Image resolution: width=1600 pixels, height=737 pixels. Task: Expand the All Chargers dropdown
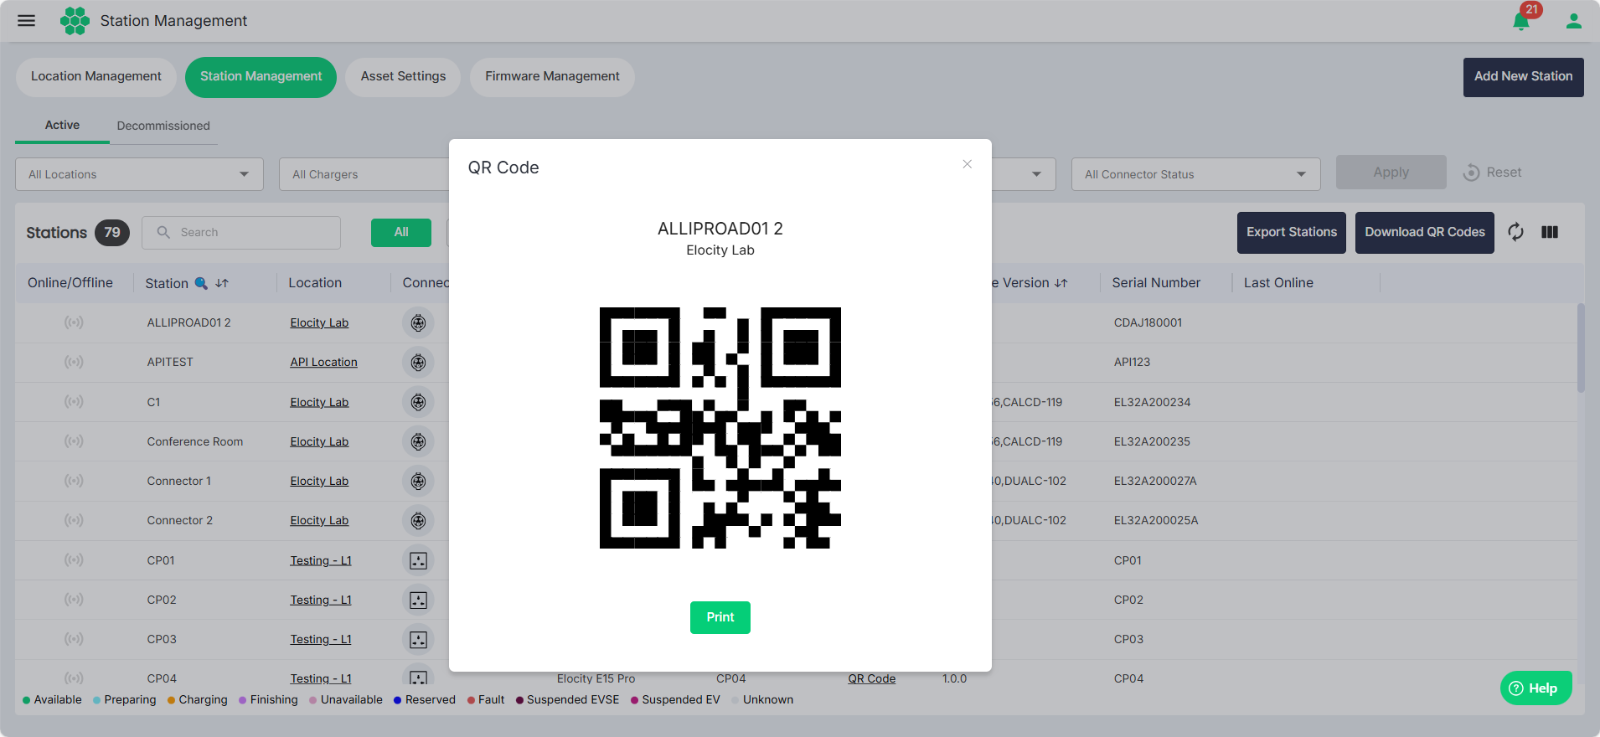(364, 174)
